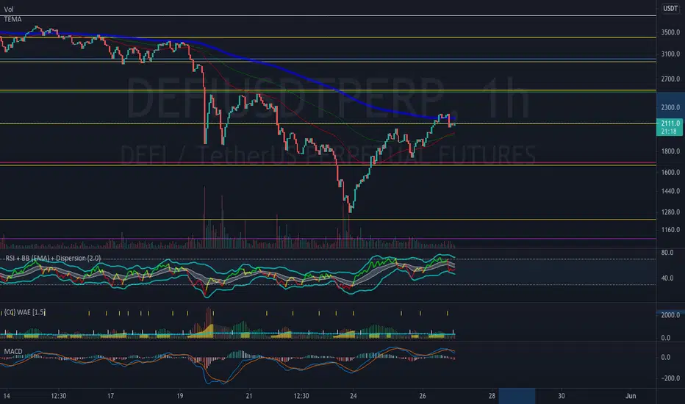Click the 26 date on time axis
The width and height of the screenshot is (685, 404).
(x=423, y=396)
